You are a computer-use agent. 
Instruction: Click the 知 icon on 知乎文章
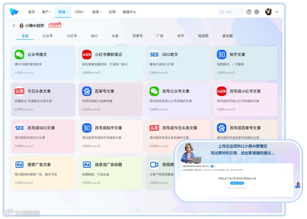pos(222,54)
